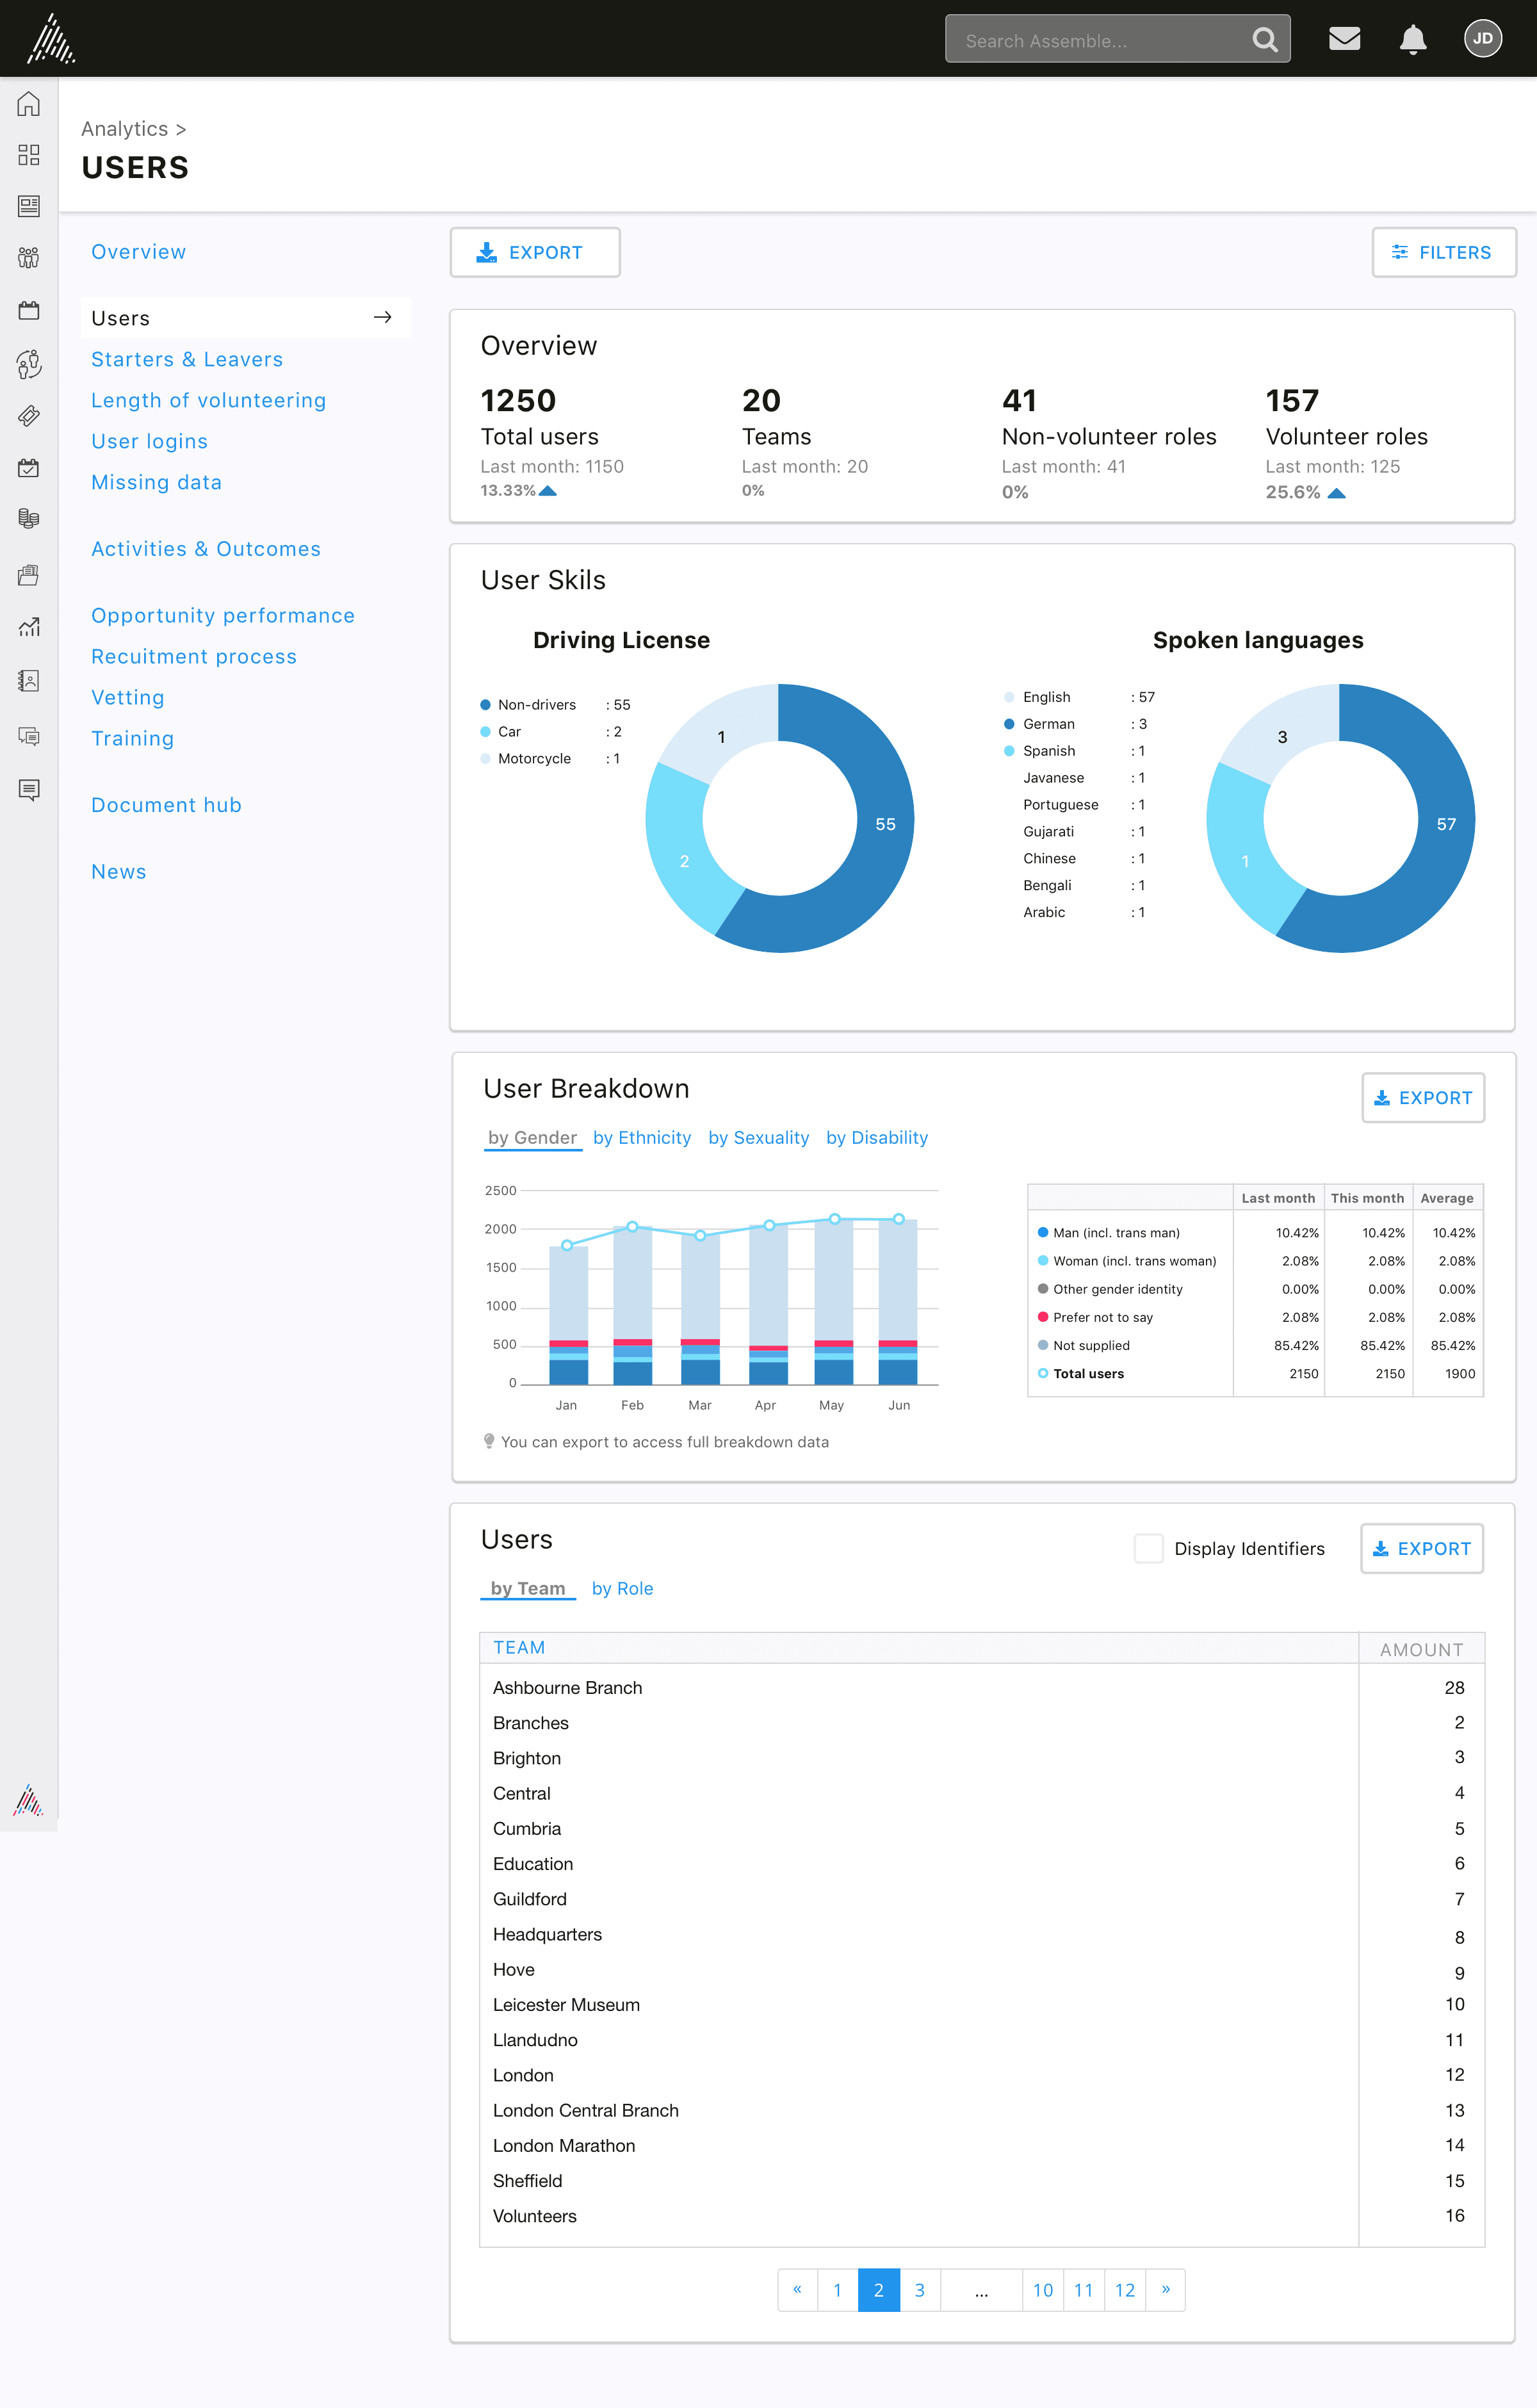Open the notifications bell

1412,40
